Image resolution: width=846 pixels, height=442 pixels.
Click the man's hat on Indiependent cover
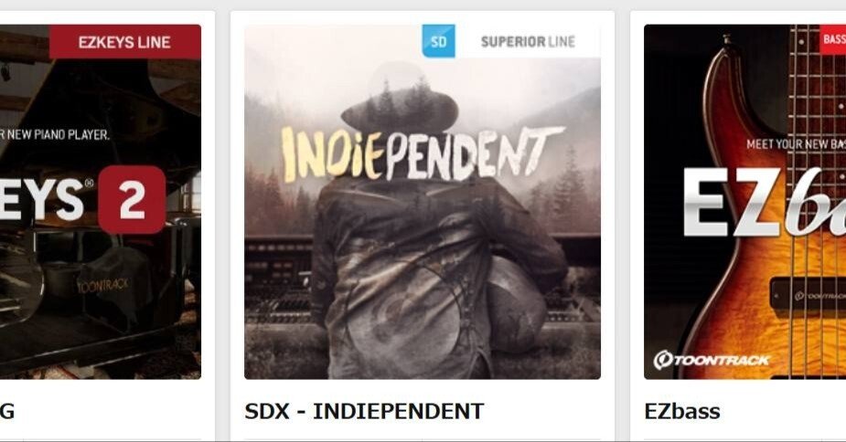tap(400, 103)
